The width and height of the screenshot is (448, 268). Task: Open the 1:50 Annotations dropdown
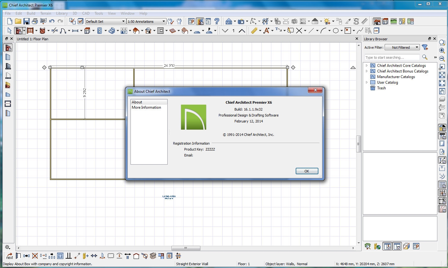coord(146,21)
